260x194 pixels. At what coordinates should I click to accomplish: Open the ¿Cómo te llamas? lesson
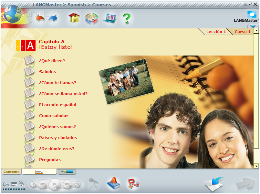pos(57,83)
